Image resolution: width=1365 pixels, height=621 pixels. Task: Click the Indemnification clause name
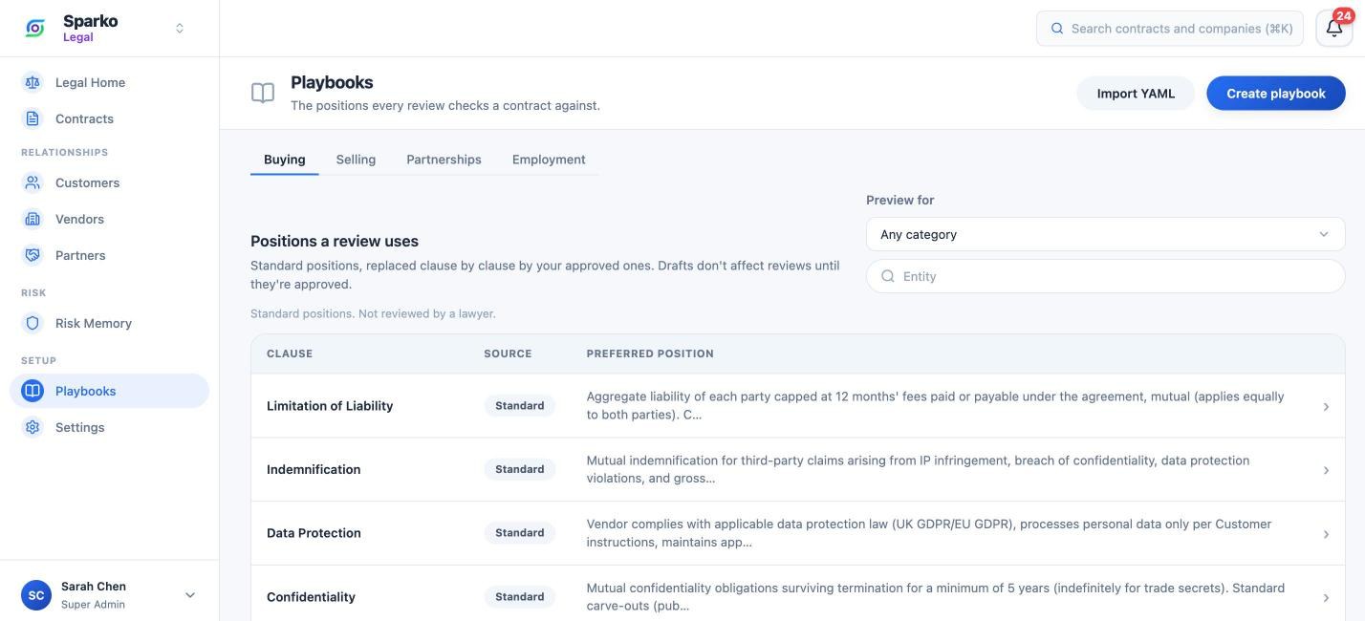(314, 470)
